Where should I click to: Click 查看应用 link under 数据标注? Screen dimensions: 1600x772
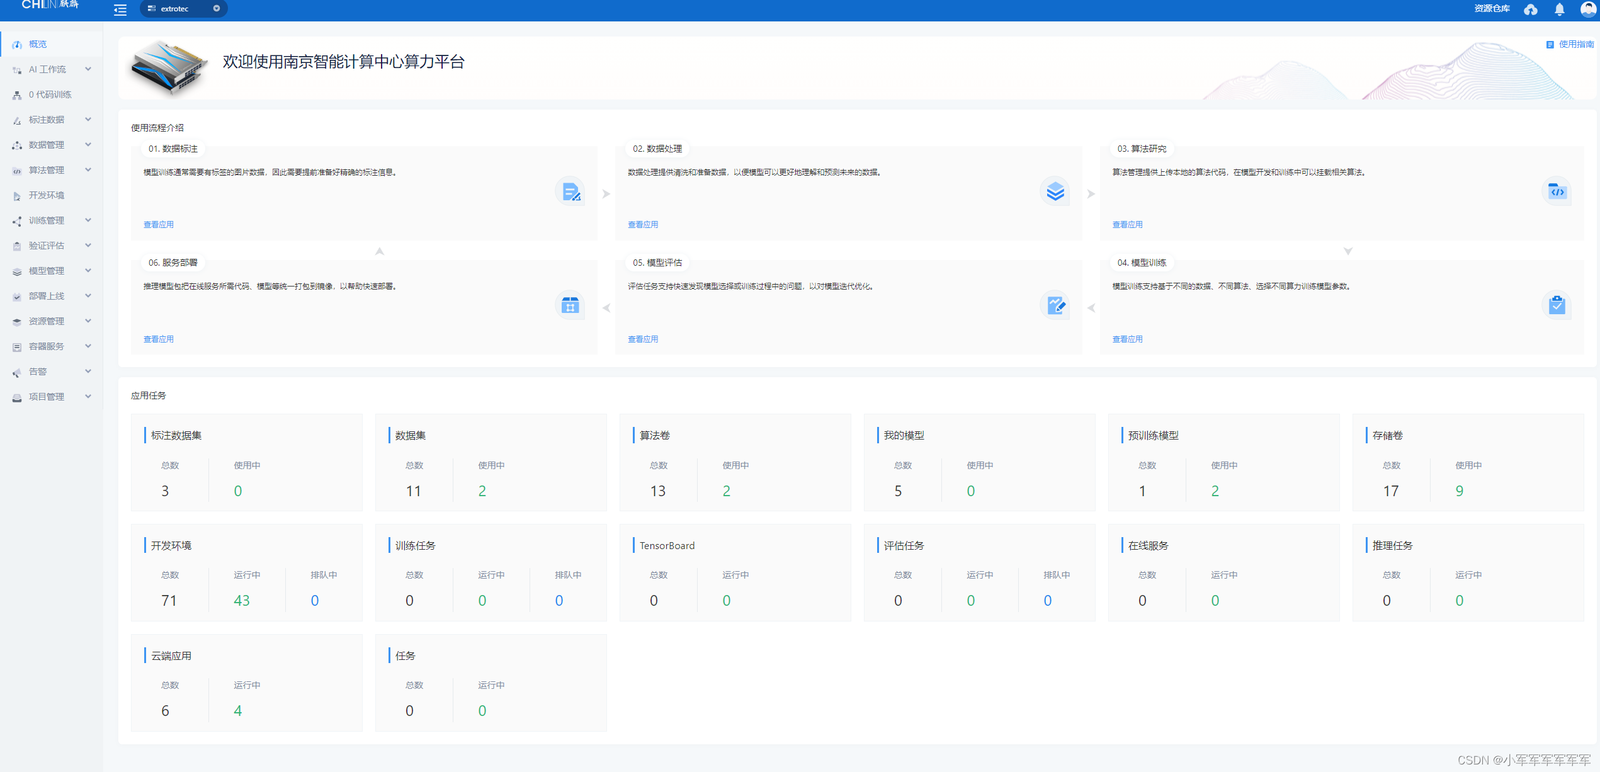(x=158, y=225)
